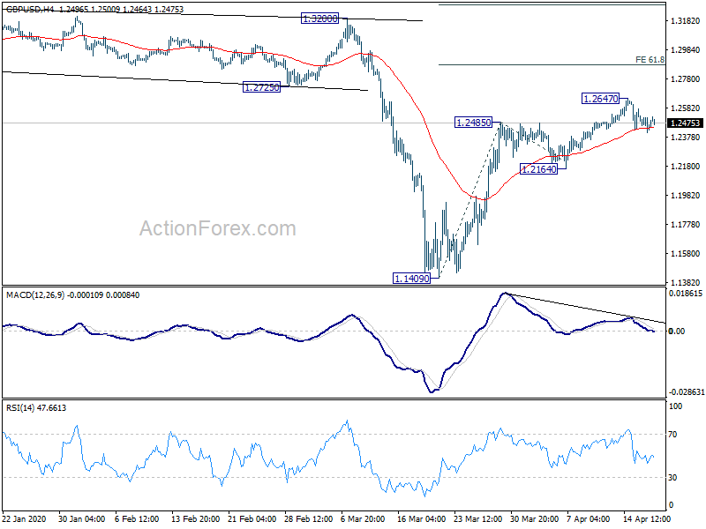Click the 21 Feb 04:00 date label

point(252,518)
